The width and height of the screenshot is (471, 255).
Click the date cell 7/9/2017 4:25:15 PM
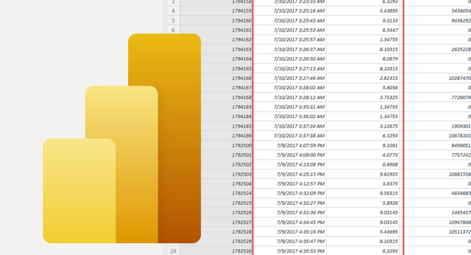tap(300, 174)
